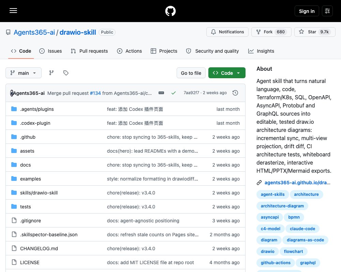341x272 pixels.
Task: Open commit 'docs: agent-agnostic positioning'
Action: click(x=143, y=221)
